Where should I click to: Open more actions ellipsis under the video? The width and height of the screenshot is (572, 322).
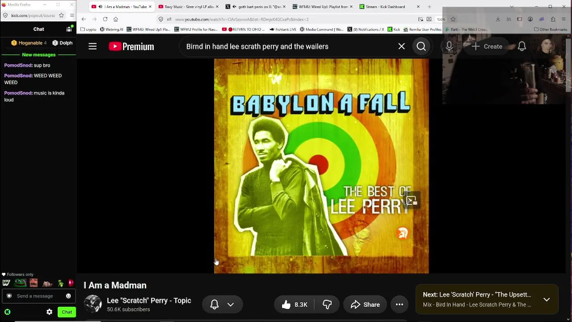400,305
